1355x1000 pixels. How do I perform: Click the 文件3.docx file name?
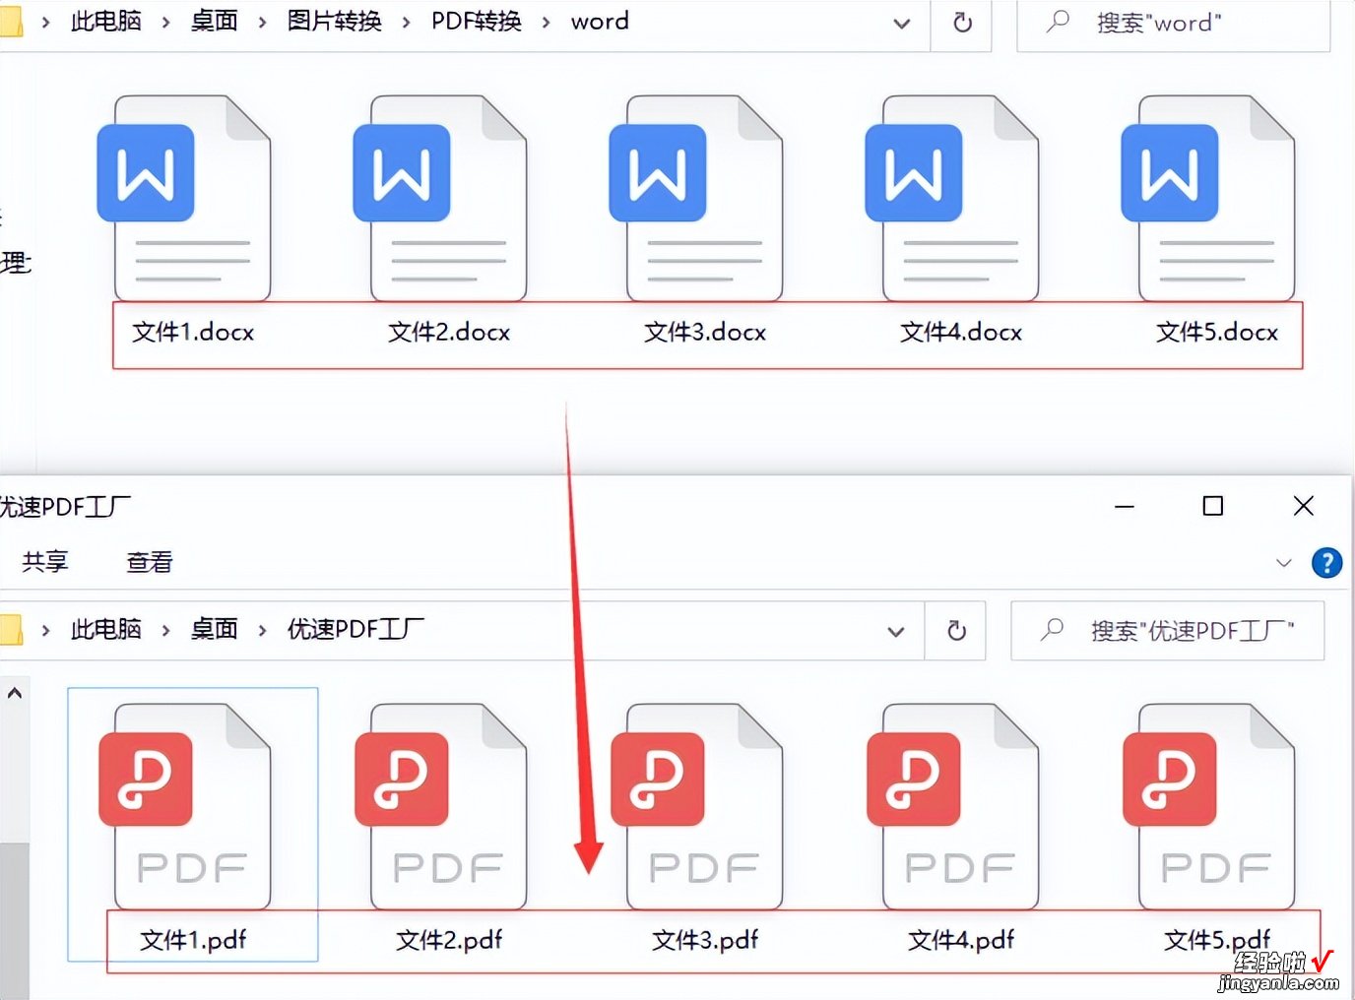705,333
